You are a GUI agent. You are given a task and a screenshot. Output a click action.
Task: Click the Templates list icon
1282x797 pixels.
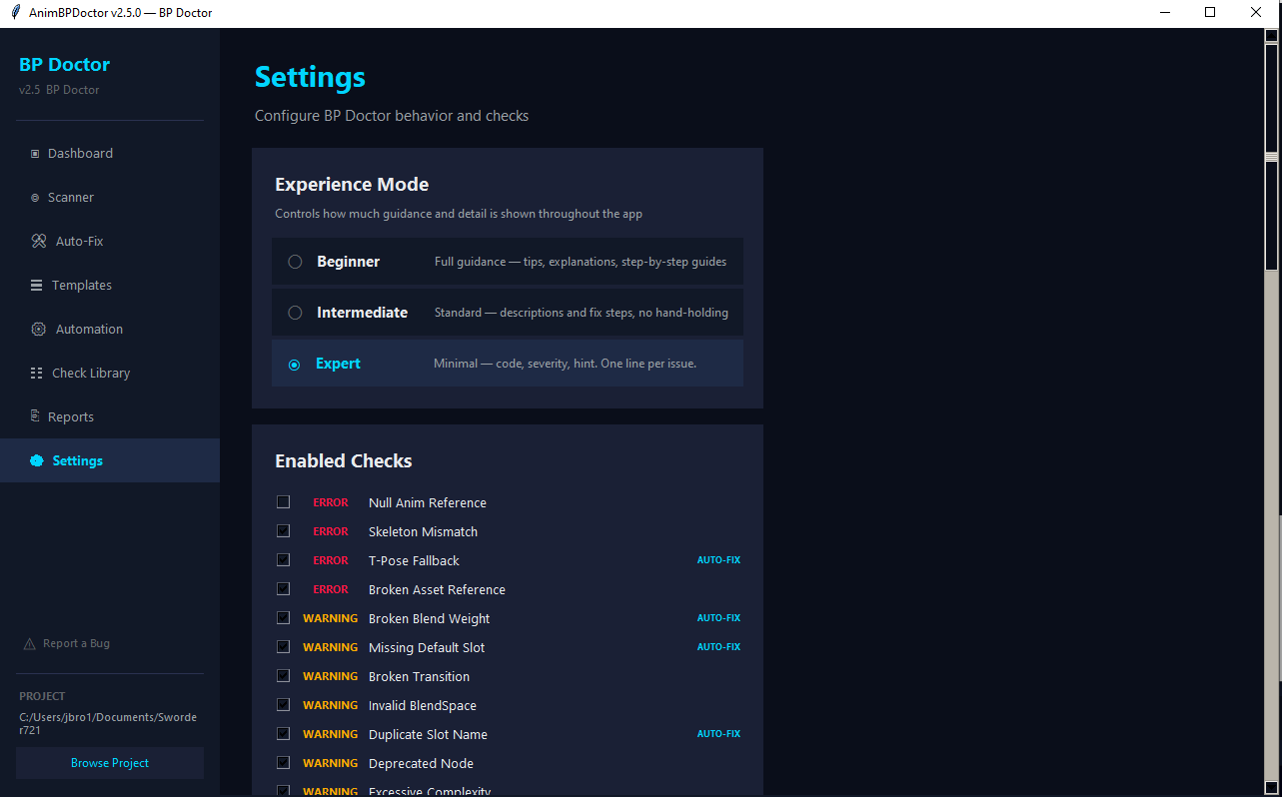pos(37,286)
